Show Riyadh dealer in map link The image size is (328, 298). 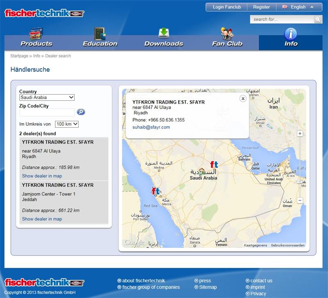42,176
